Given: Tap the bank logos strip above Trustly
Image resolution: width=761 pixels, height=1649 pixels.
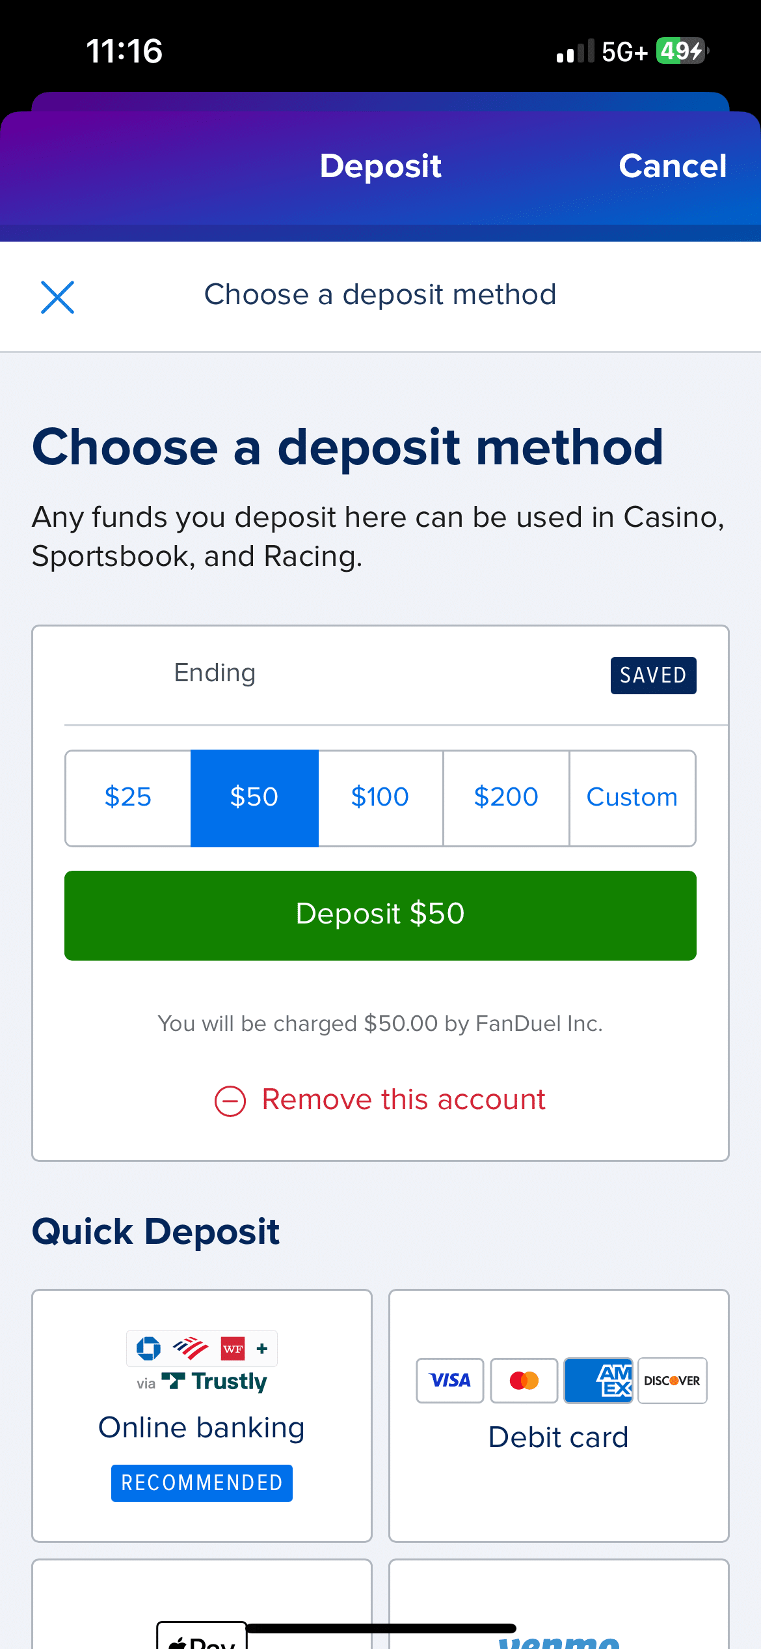Looking at the screenshot, I should click(202, 1348).
